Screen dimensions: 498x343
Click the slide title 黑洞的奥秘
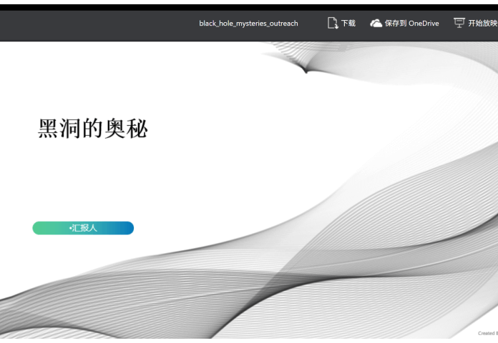93,128
